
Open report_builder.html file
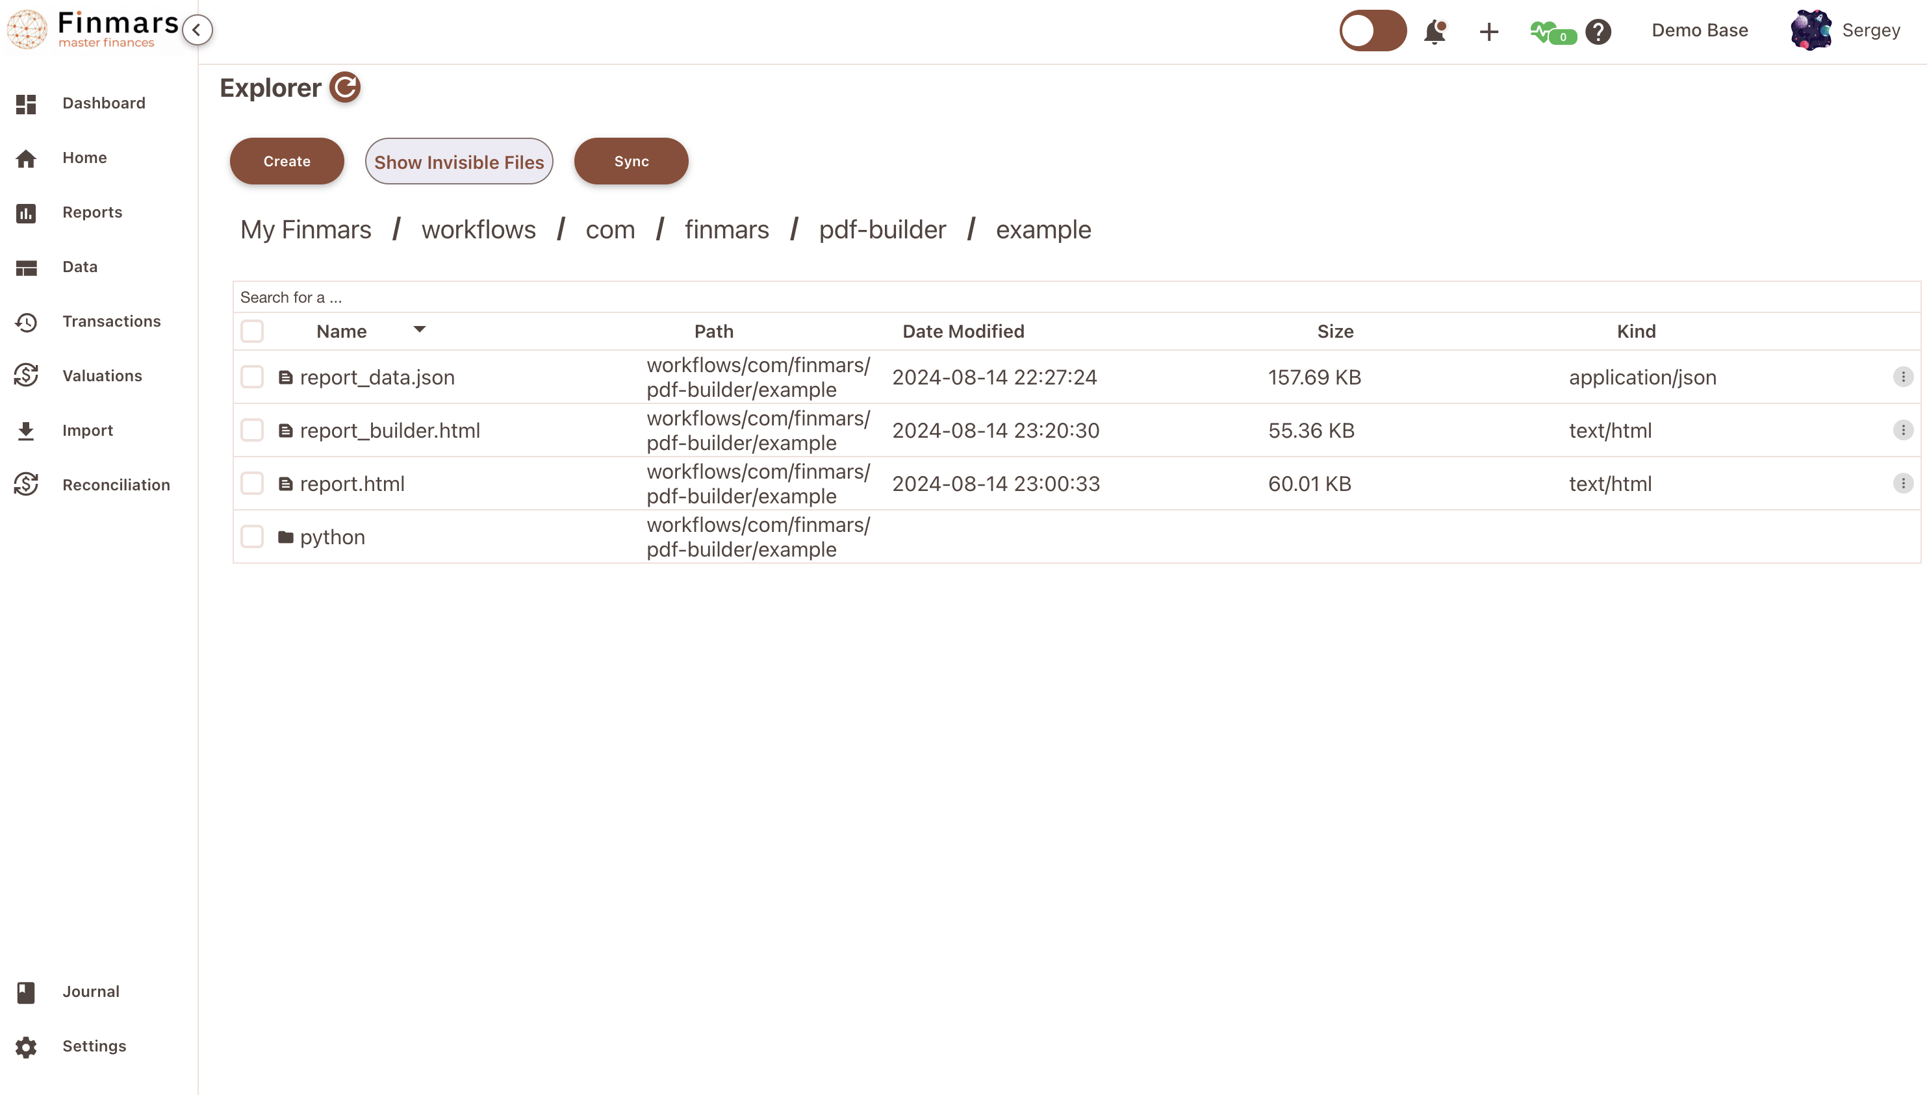(x=390, y=431)
